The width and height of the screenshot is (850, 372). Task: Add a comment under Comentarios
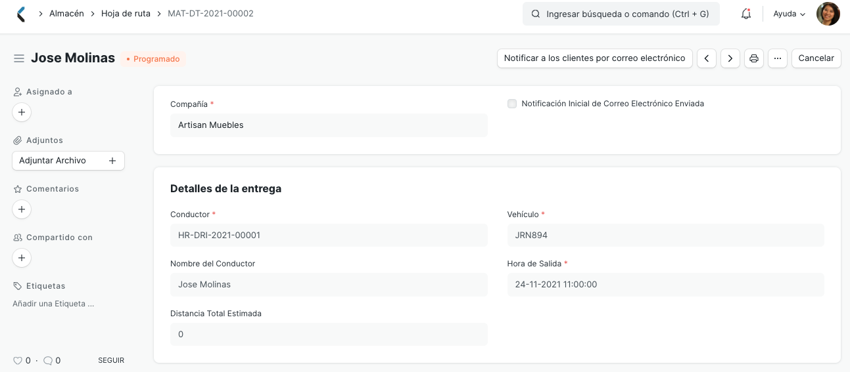22,209
